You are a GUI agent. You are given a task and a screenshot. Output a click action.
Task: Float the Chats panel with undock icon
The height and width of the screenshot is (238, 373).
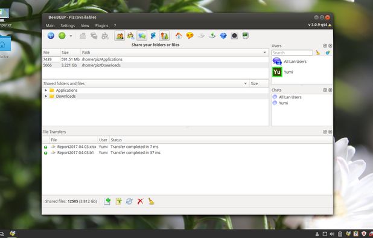(325, 90)
